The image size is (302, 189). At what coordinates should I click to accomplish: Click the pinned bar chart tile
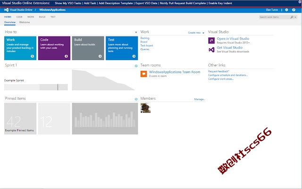105,119
